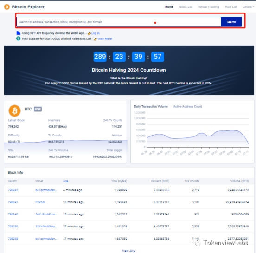
Task: Click the hashrate value 428.37 (EH/s)
Action: tap(58, 126)
